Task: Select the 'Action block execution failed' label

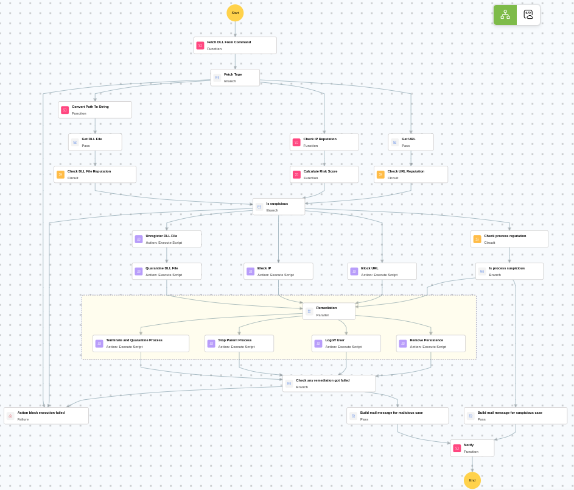Action: coord(41,413)
